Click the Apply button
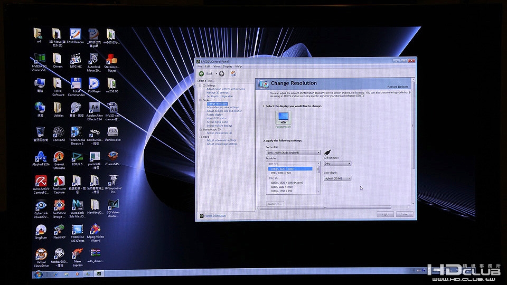The image size is (507, 285). click(385, 214)
